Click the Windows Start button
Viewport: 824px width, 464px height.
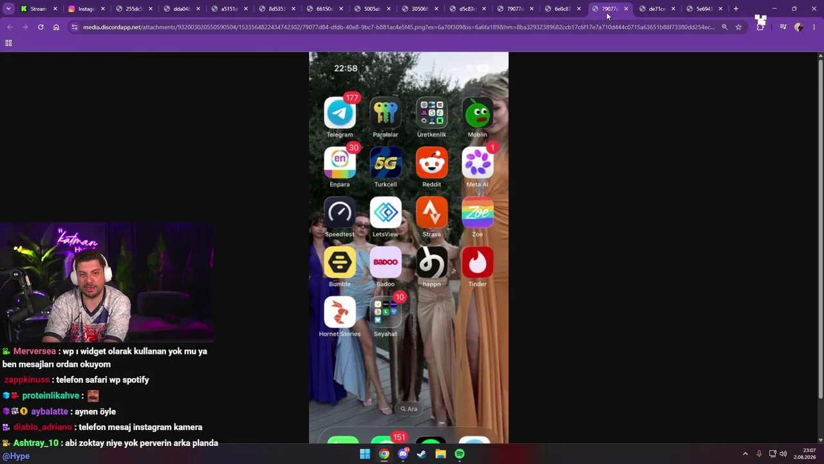point(365,454)
